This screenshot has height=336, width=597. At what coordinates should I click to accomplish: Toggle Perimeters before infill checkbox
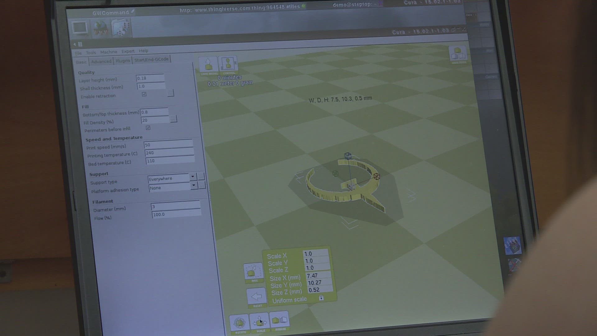[148, 128]
